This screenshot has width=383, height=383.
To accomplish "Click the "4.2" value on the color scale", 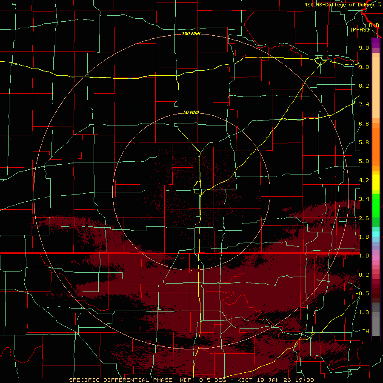I will click(364, 180).
